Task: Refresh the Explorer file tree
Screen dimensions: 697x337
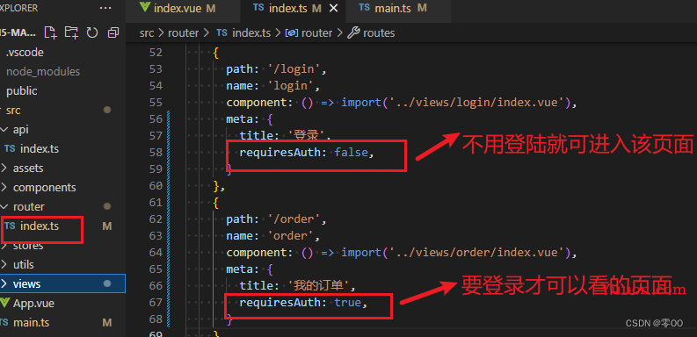Action: click(x=92, y=32)
